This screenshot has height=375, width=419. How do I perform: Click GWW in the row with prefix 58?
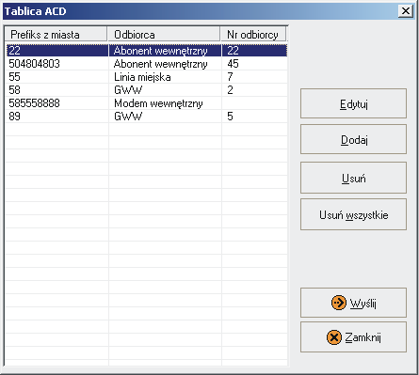pyautogui.click(x=128, y=90)
